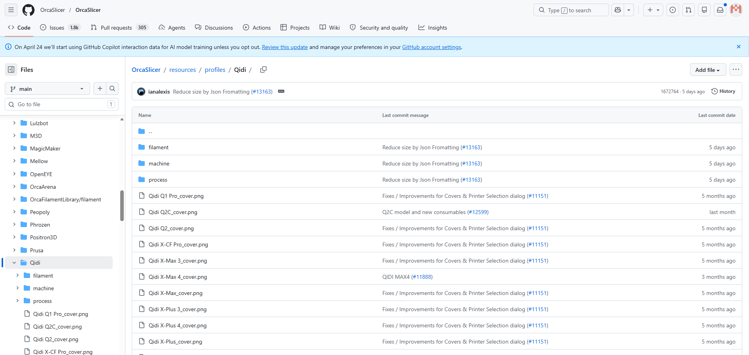Open GitHub Copilot chat icon
The height and width of the screenshot is (355, 749).
tap(618, 10)
